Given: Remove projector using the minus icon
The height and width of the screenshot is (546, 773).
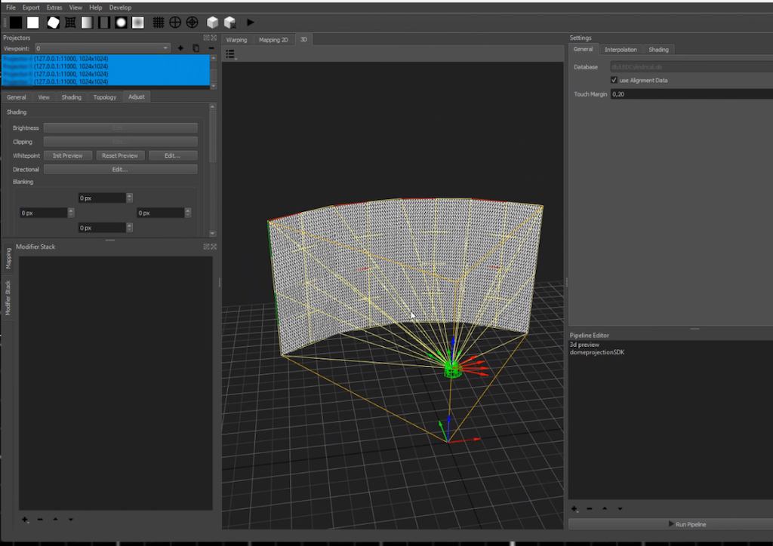Looking at the screenshot, I should click(x=211, y=48).
